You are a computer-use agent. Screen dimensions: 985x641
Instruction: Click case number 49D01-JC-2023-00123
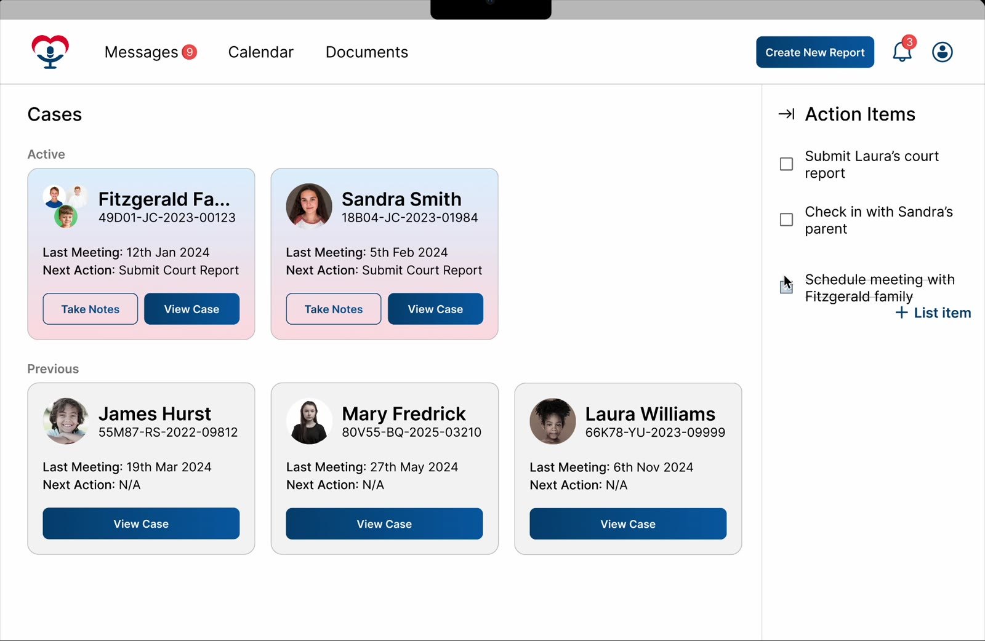167,217
